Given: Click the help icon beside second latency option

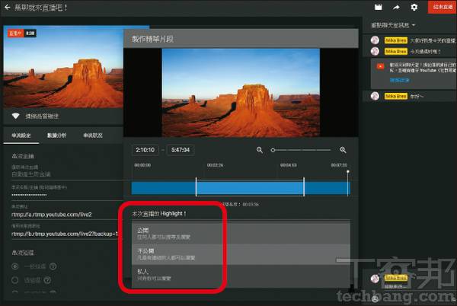Looking at the screenshot, I should (47, 280).
